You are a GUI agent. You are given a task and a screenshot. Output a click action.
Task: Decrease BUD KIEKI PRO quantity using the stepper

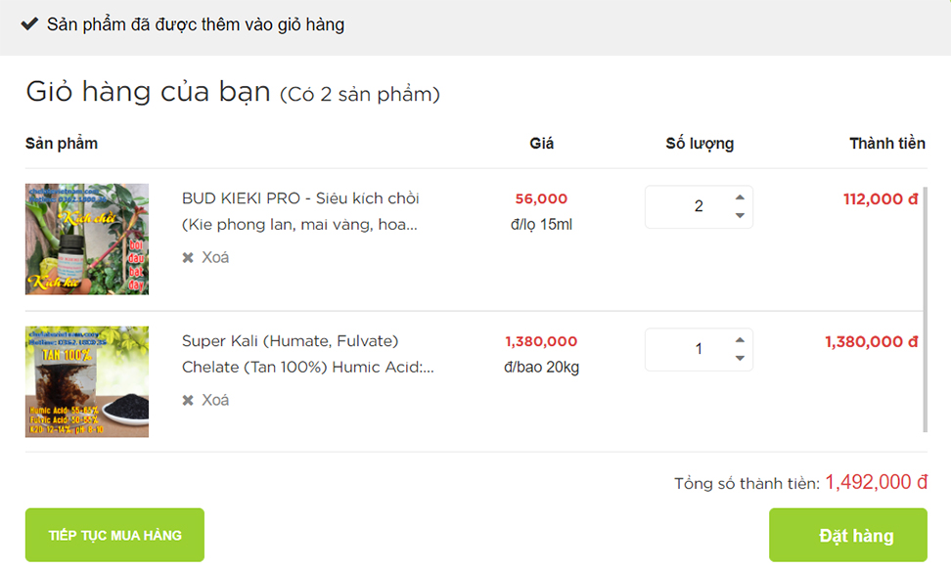(x=741, y=215)
